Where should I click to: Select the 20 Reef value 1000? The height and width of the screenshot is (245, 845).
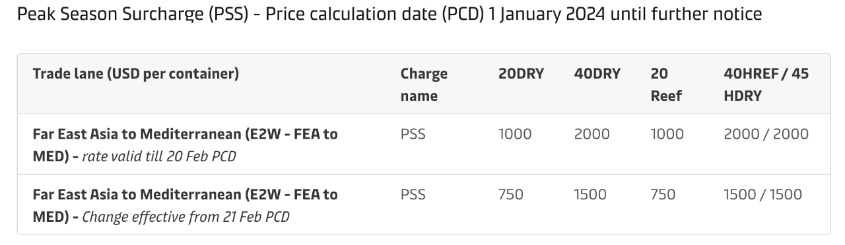click(x=667, y=134)
